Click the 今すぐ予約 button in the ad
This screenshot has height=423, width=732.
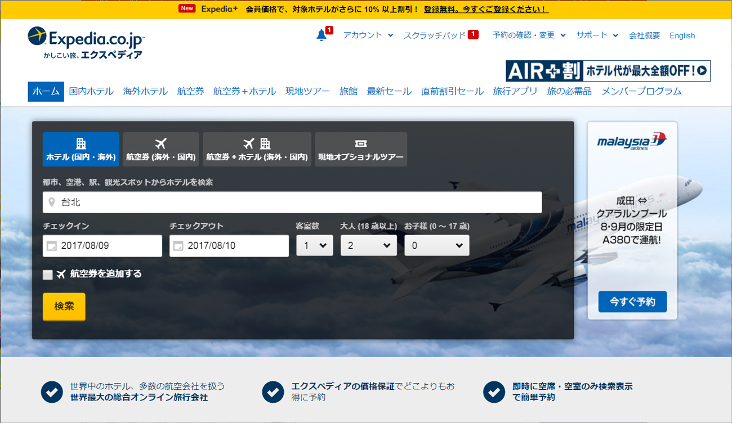pyautogui.click(x=632, y=301)
